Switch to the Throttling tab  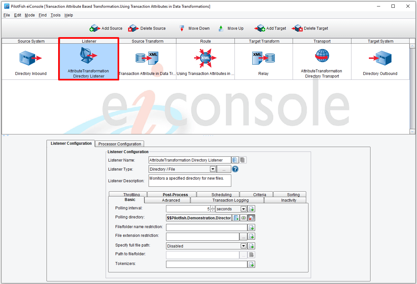128,194
